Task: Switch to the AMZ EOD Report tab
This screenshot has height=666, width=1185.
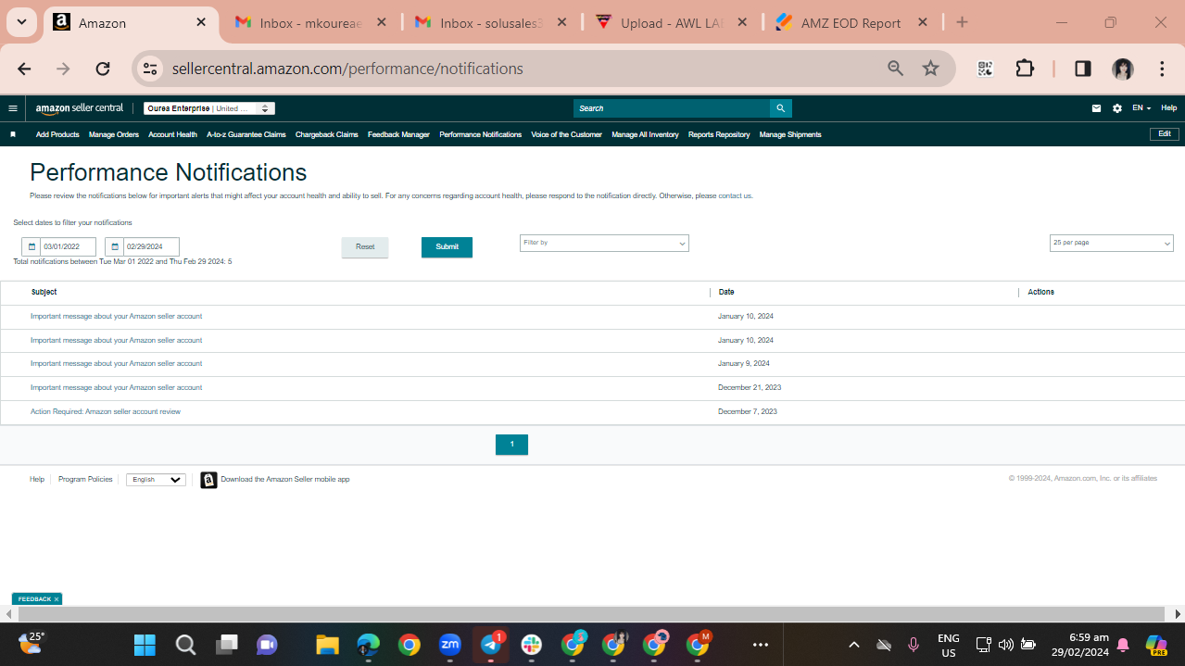Action: coord(851,23)
